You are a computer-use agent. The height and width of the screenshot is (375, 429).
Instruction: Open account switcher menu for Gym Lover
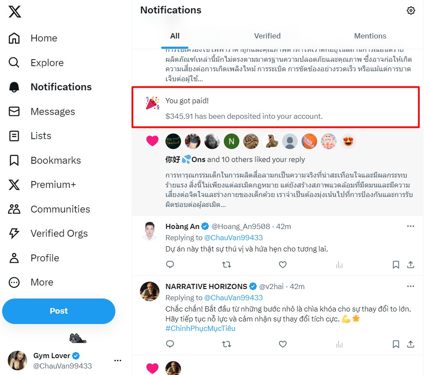coord(118,360)
